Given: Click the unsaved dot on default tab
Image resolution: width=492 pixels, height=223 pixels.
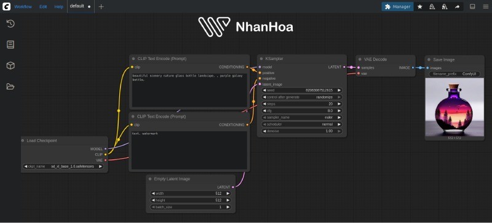Looking at the screenshot, I should (x=89, y=7).
